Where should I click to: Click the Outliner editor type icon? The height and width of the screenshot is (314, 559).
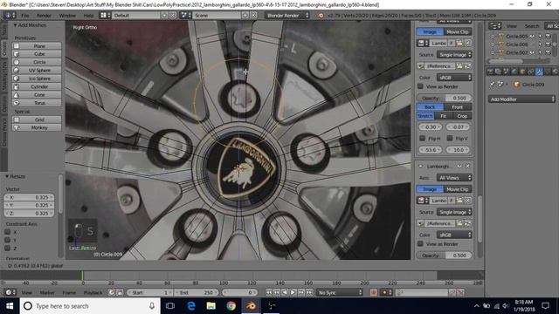point(494,25)
